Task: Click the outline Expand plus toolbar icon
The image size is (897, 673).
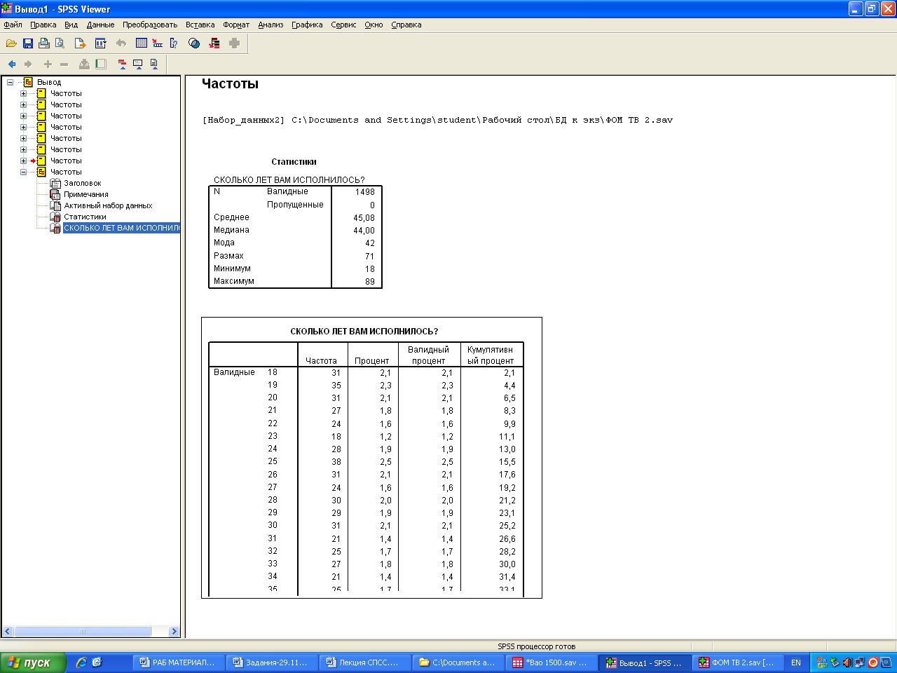Action: click(48, 64)
